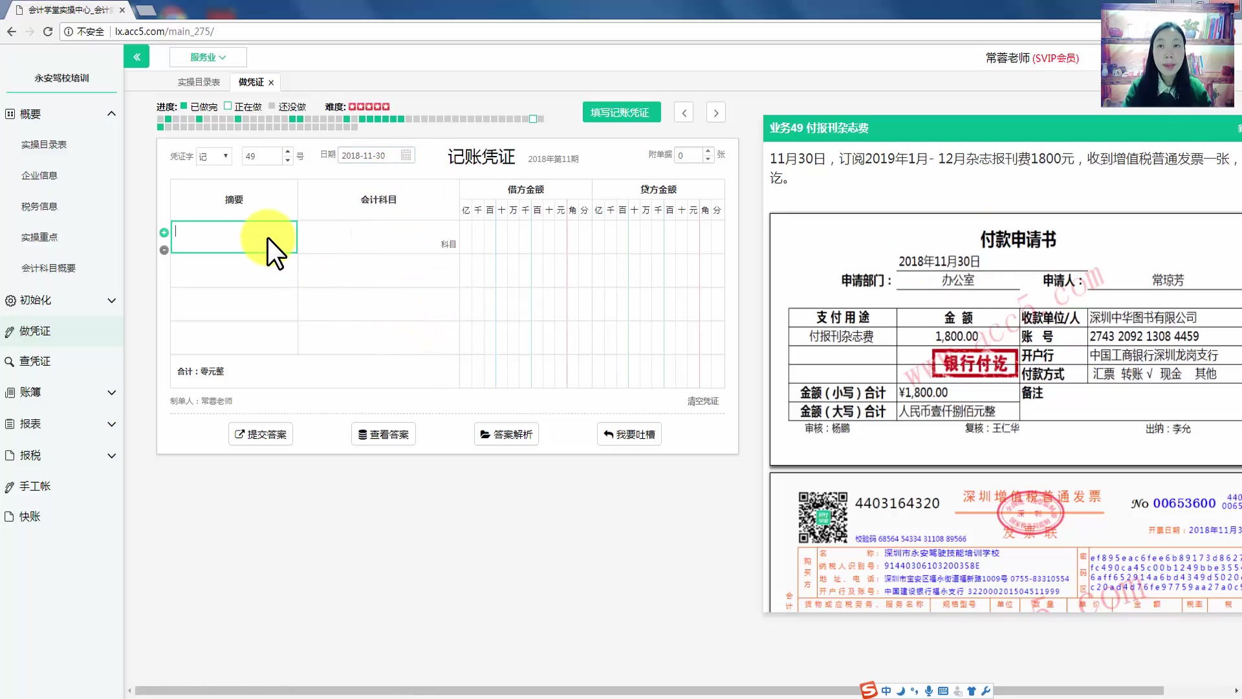Click green plus add-row icon
This screenshot has width=1242, height=699.
(x=164, y=232)
